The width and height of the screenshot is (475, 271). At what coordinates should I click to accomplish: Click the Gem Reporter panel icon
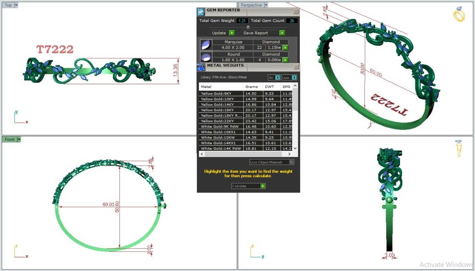(201, 12)
